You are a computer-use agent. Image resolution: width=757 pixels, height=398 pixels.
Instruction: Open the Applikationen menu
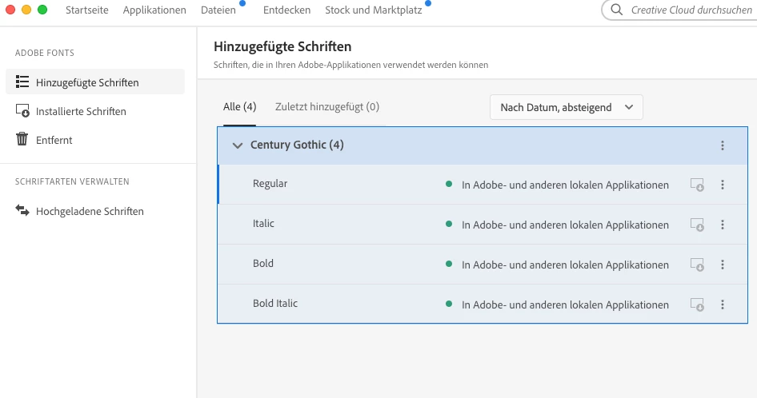pos(154,10)
